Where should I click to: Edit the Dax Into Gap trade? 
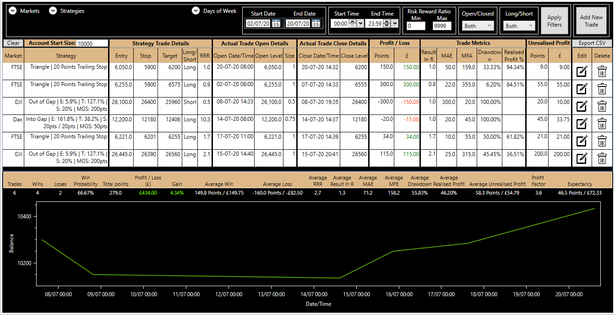pos(581,124)
